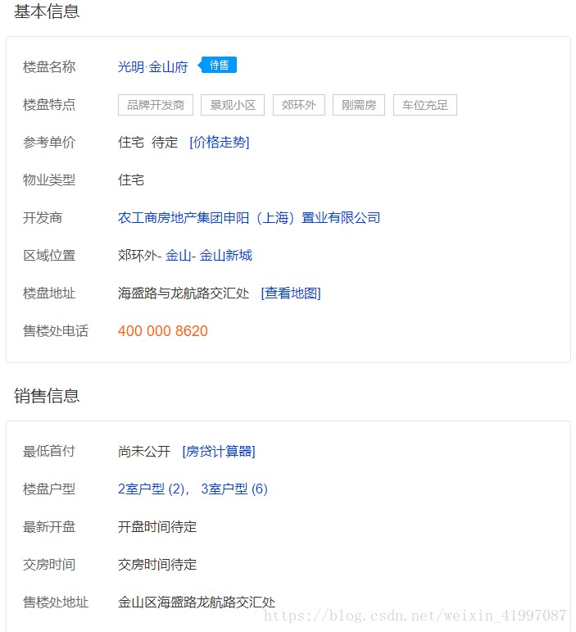Open the [房贷计算器] mortgage calculator link
This screenshot has height=632, width=576.
coord(219,451)
